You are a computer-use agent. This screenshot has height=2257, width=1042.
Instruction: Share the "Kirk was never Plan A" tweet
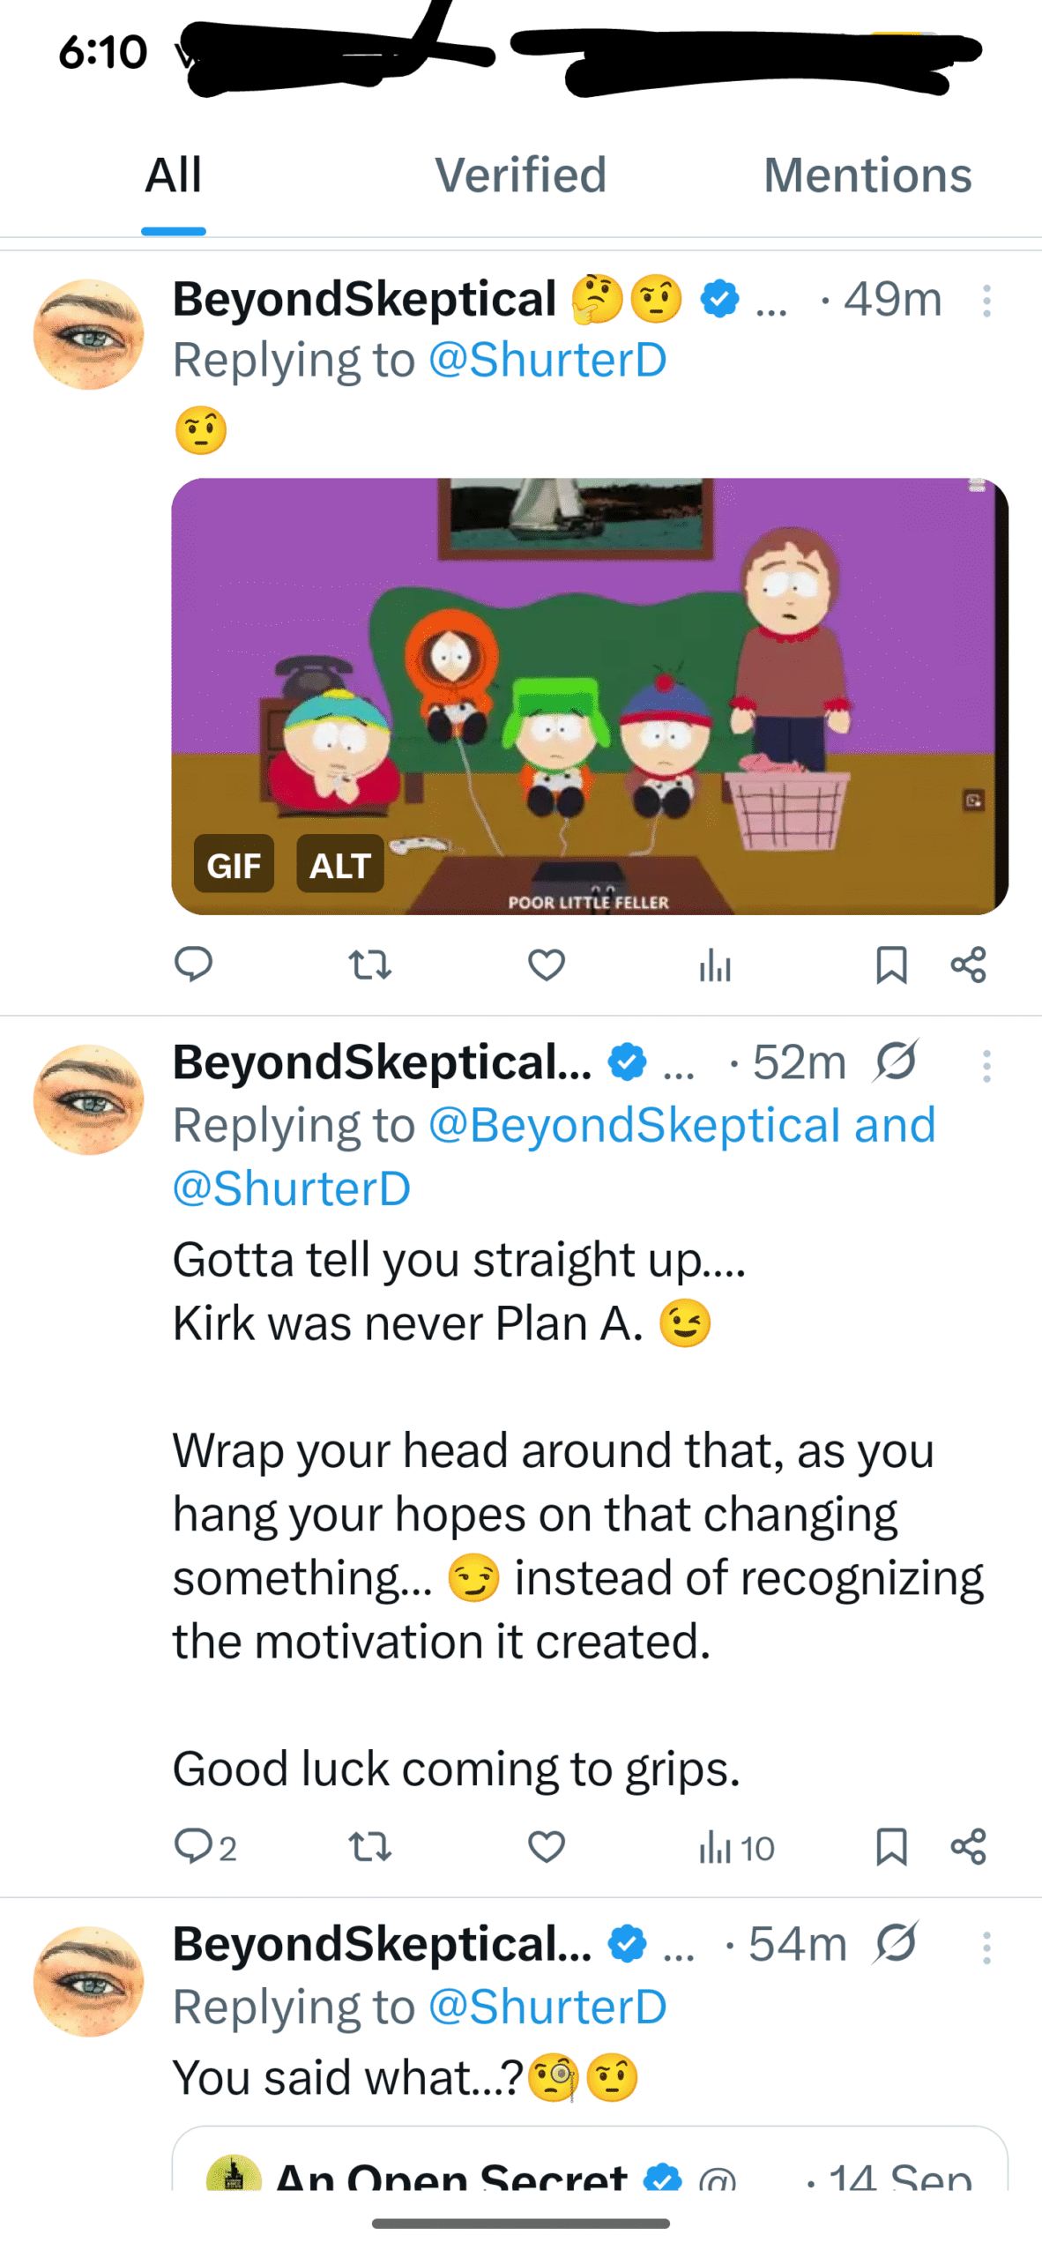(x=968, y=1846)
